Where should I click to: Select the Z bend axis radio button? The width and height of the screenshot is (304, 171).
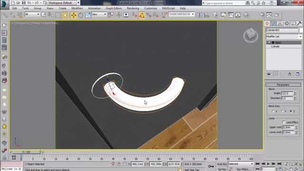291,111
